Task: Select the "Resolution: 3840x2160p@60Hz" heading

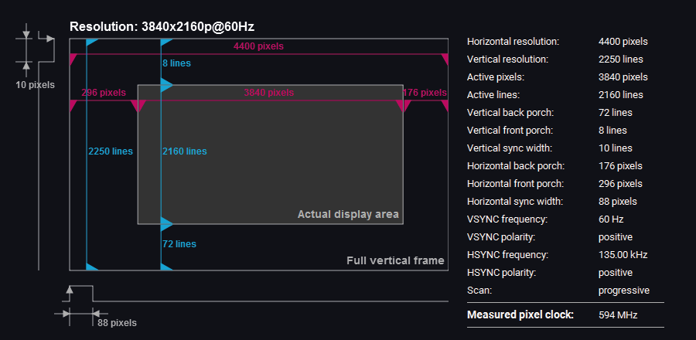Action: pyautogui.click(x=162, y=26)
